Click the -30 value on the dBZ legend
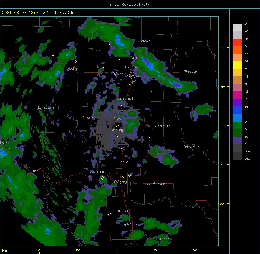 [247, 159]
